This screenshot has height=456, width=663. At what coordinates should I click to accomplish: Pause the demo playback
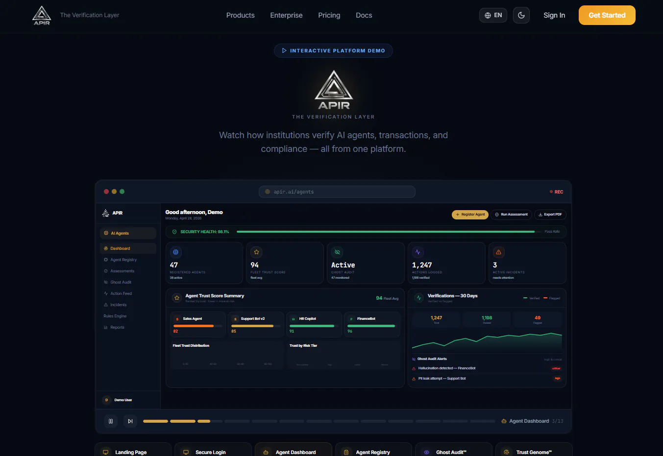[x=111, y=421]
